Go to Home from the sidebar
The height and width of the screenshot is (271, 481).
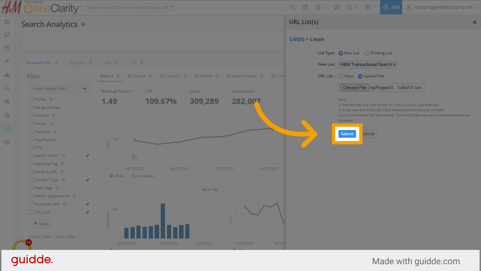7,34
